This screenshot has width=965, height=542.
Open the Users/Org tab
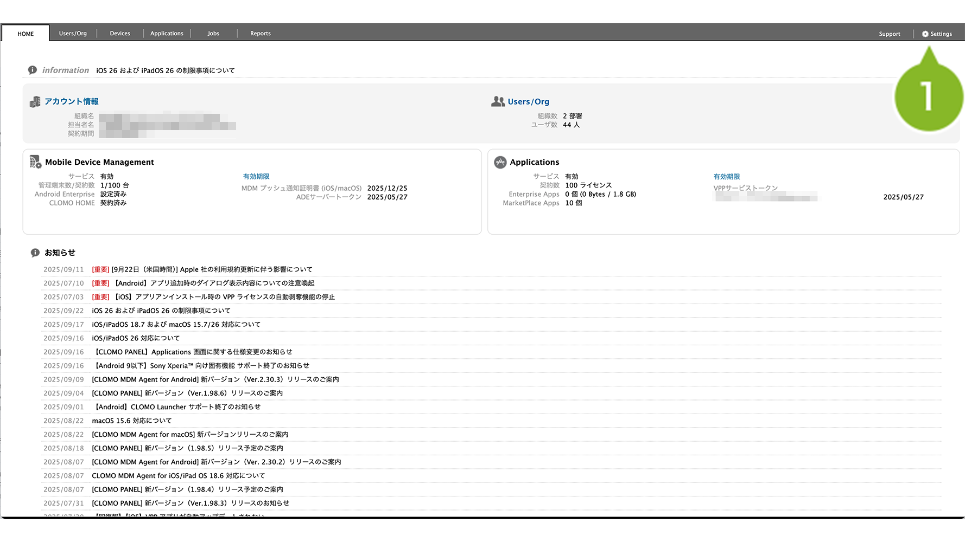pos(73,34)
